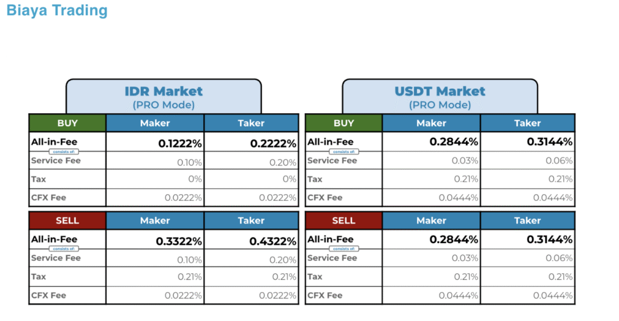Screen dimensions: 619x321
Task: Click the green BUY header in USDT Market
Action: coord(343,123)
